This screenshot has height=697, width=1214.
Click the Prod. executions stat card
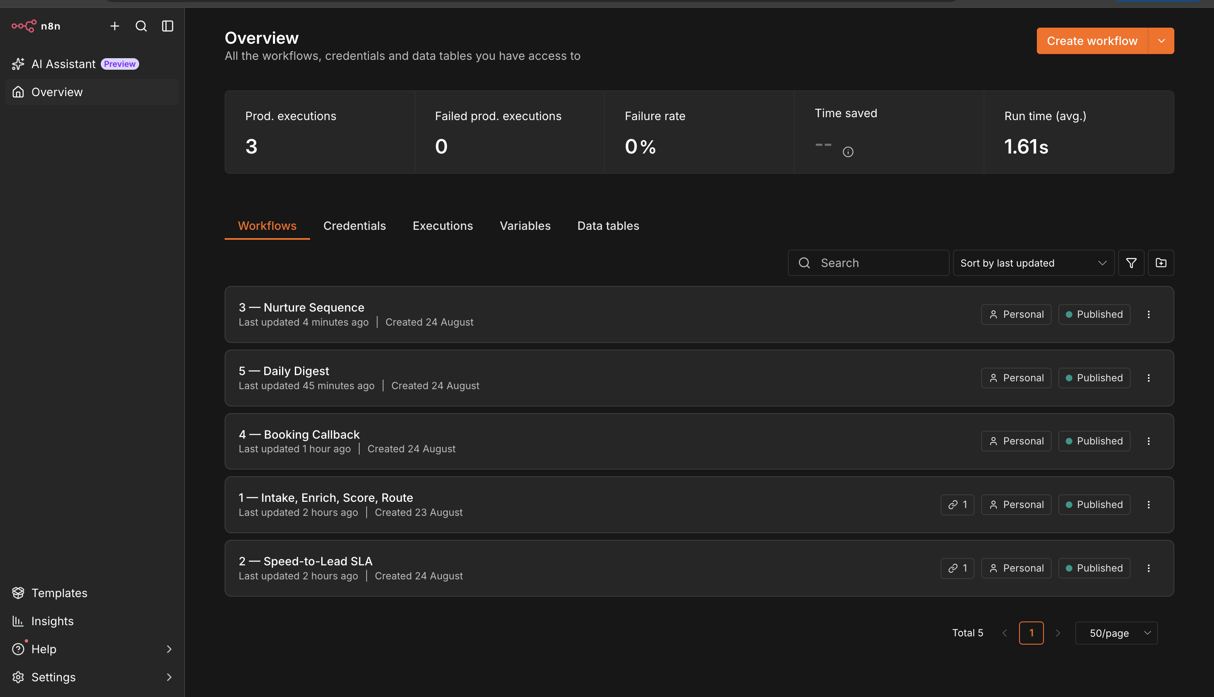(320, 132)
